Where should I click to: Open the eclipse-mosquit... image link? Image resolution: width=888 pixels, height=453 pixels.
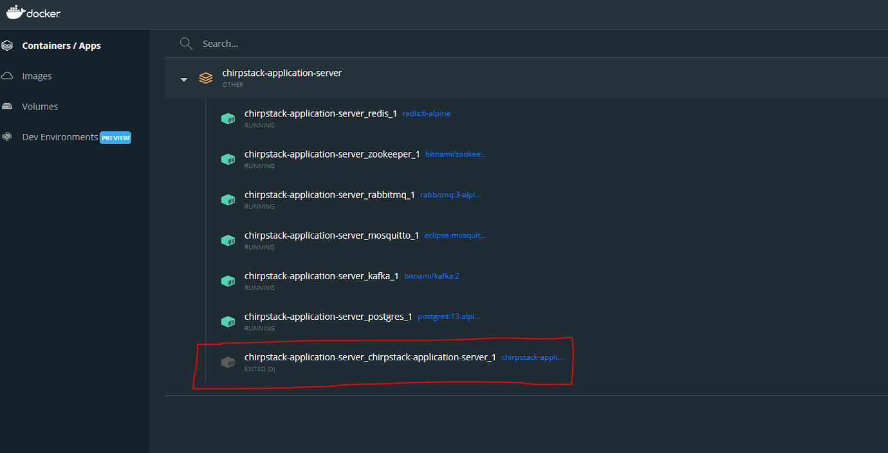456,236
